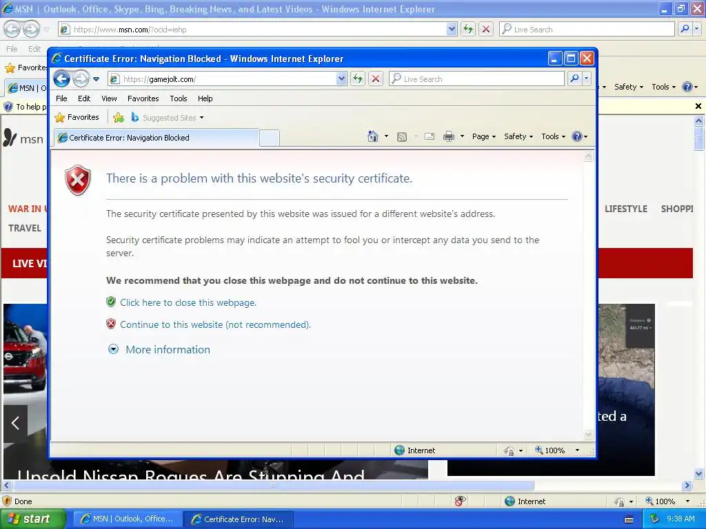The width and height of the screenshot is (706, 529).
Task: Open Tools menu in front command bar
Action: 553,136
